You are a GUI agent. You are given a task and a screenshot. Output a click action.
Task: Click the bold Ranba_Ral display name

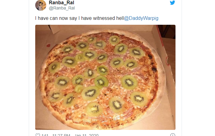click(x=62, y=3)
